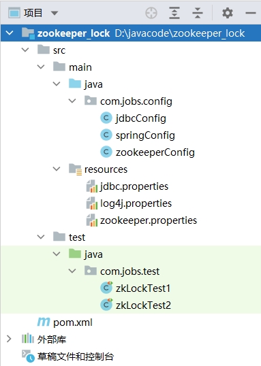Click the D:\javacode\zookeeper_lock path text
This screenshot has height=366, width=261.
tap(180, 33)
